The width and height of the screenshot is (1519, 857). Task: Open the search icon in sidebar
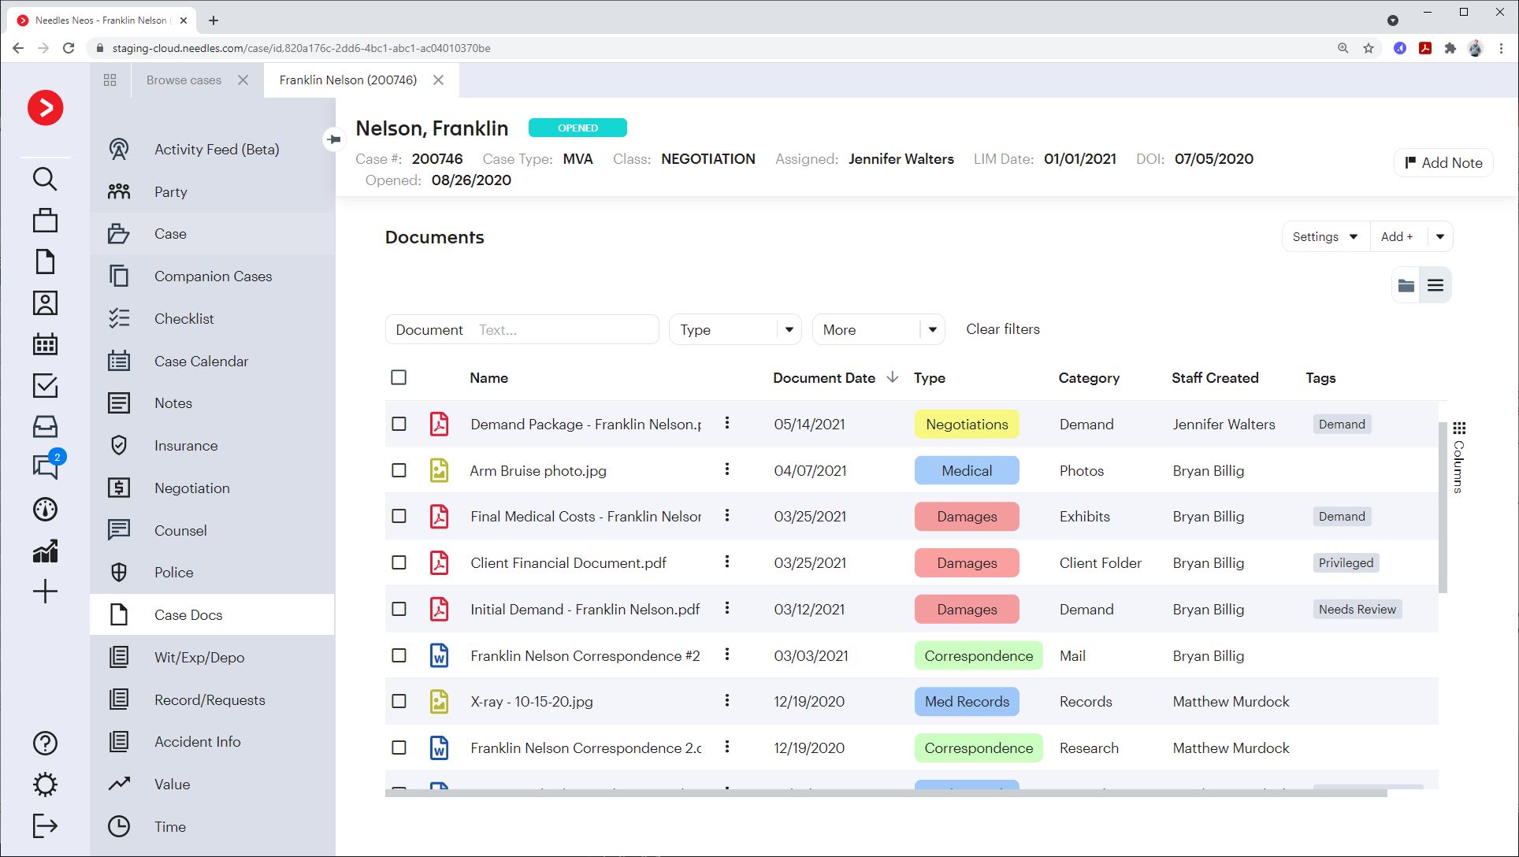46,178
